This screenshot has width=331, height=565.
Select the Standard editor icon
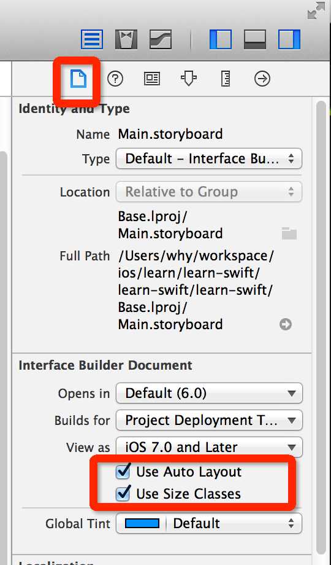(x=92, y=39)
